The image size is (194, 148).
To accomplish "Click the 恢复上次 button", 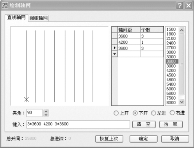I will [109, 139].
